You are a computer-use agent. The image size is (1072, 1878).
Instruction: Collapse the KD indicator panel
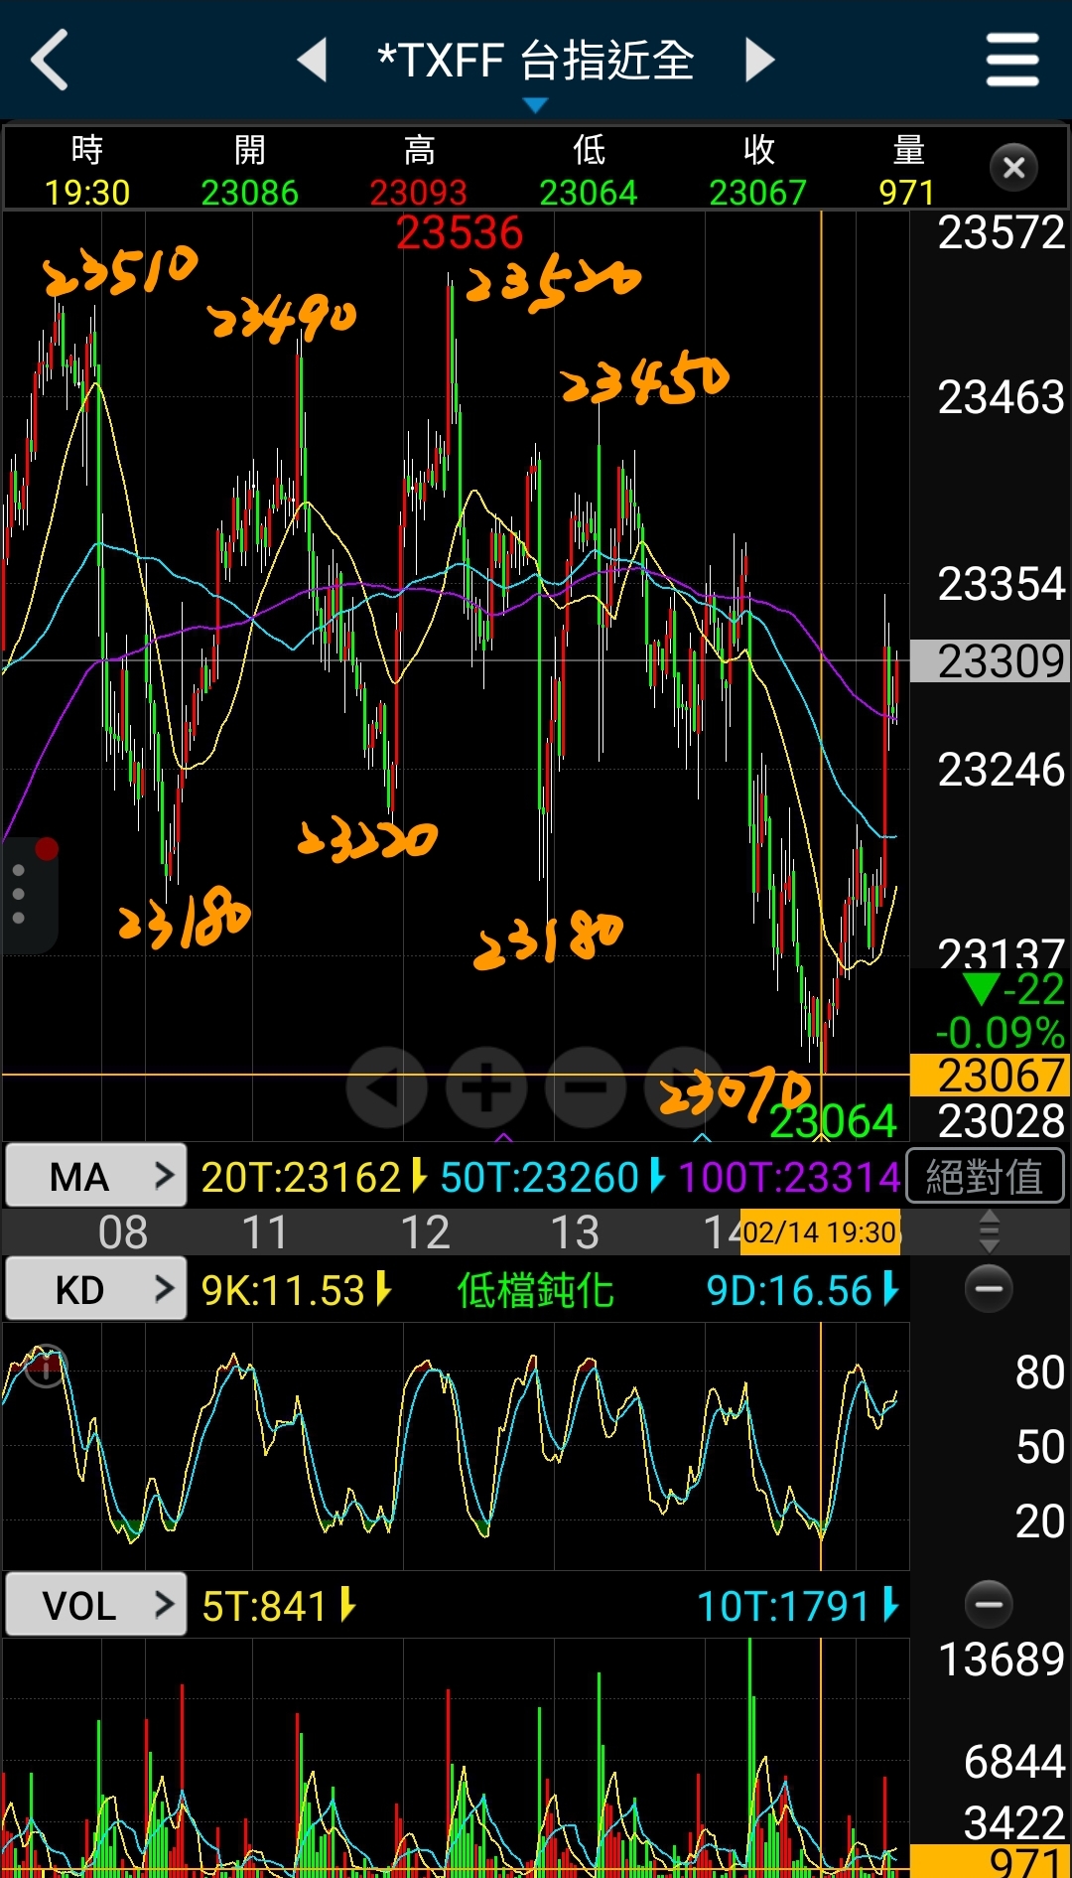coord(989,1289)
